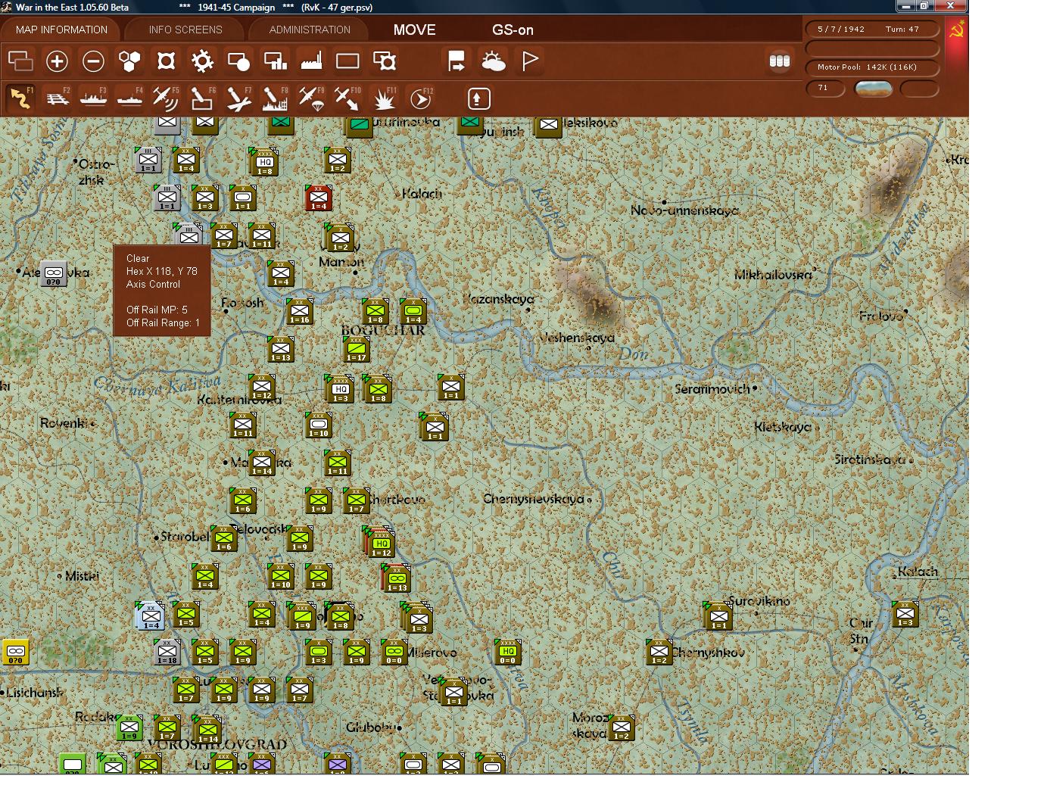Click the Serafimovich town label
Image resolution: width=1047 pixels, height=785 pixels.
(x=712, y=389)
